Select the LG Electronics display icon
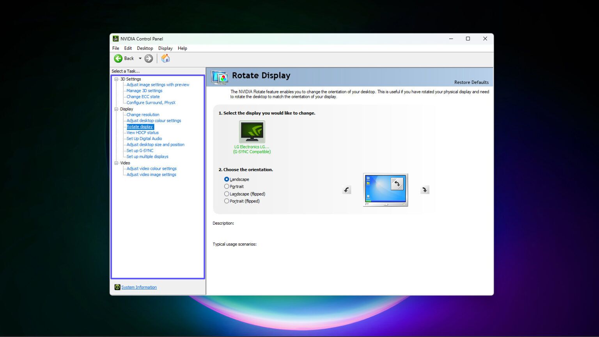Image resolution: width=599 pixels, height=337 pixels. (252, 131)
